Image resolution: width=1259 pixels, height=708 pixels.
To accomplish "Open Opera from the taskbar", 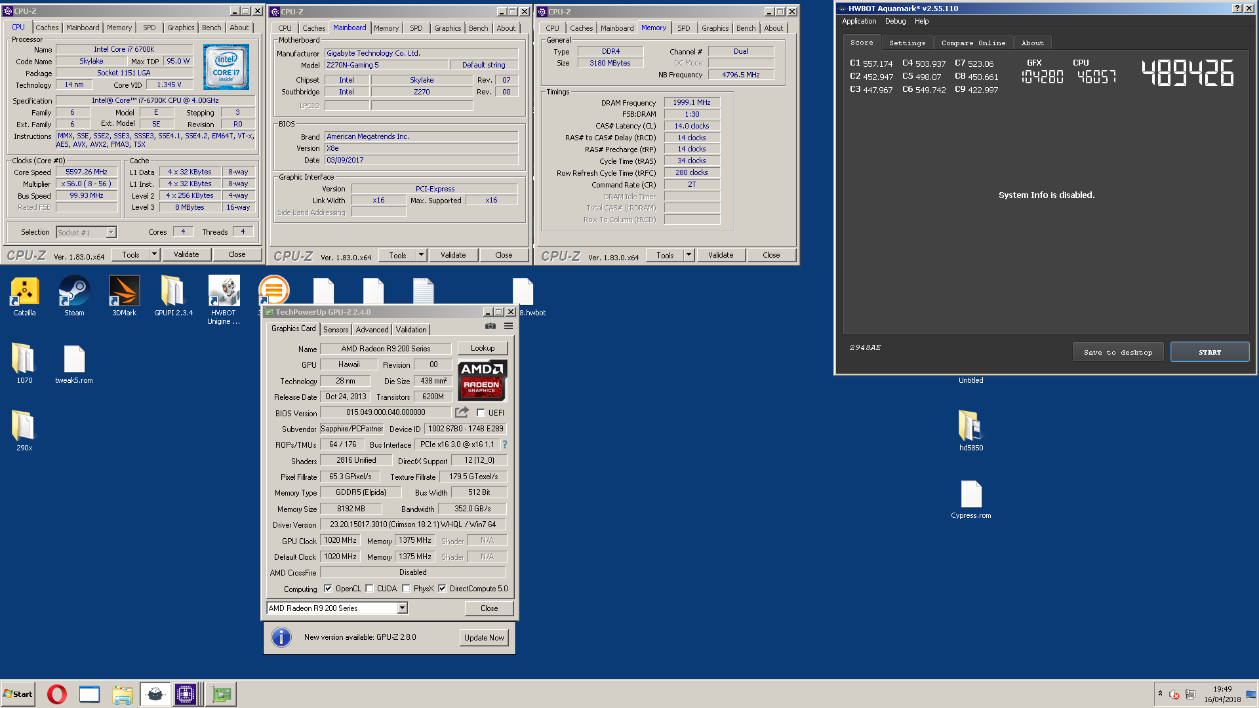I will [57, 694].
